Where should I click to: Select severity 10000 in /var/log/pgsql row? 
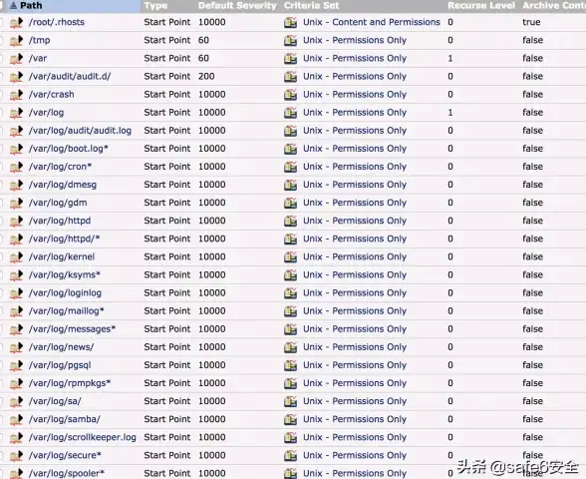pos(212,365)
